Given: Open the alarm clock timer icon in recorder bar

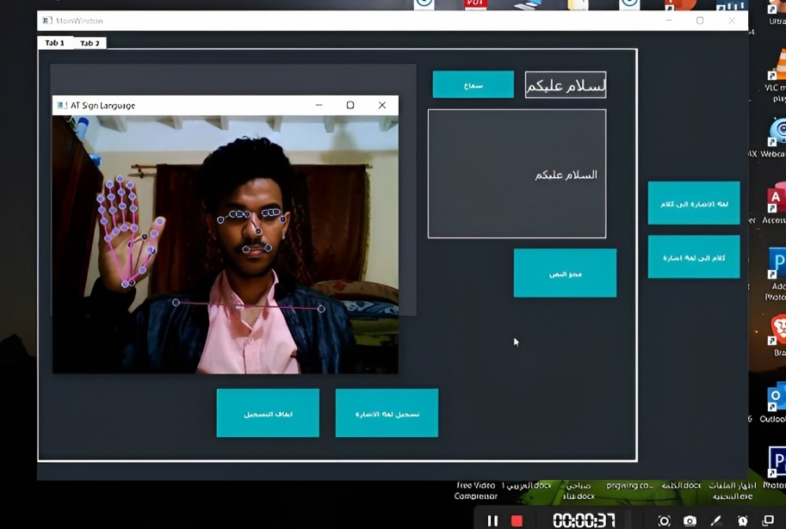Looking at the screenshot, I should 742,521.
